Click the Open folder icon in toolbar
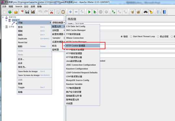Image resolution: width=175 pixels, height=121 pixels. point(16,12)
